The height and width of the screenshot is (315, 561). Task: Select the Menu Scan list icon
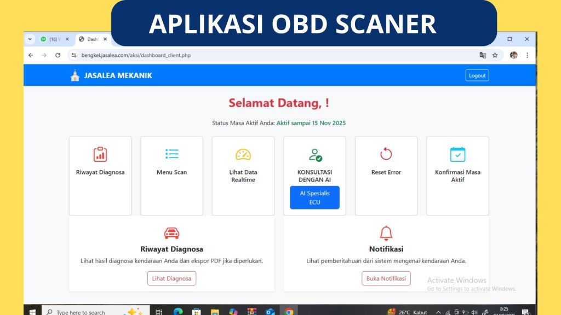coord(171,154)
